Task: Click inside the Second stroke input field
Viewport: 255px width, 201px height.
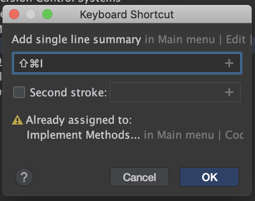Action: (166, 92)
